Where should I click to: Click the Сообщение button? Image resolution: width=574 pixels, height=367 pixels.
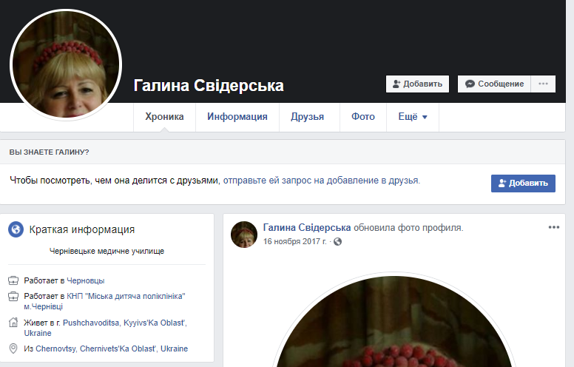click(x=493, y=84)
